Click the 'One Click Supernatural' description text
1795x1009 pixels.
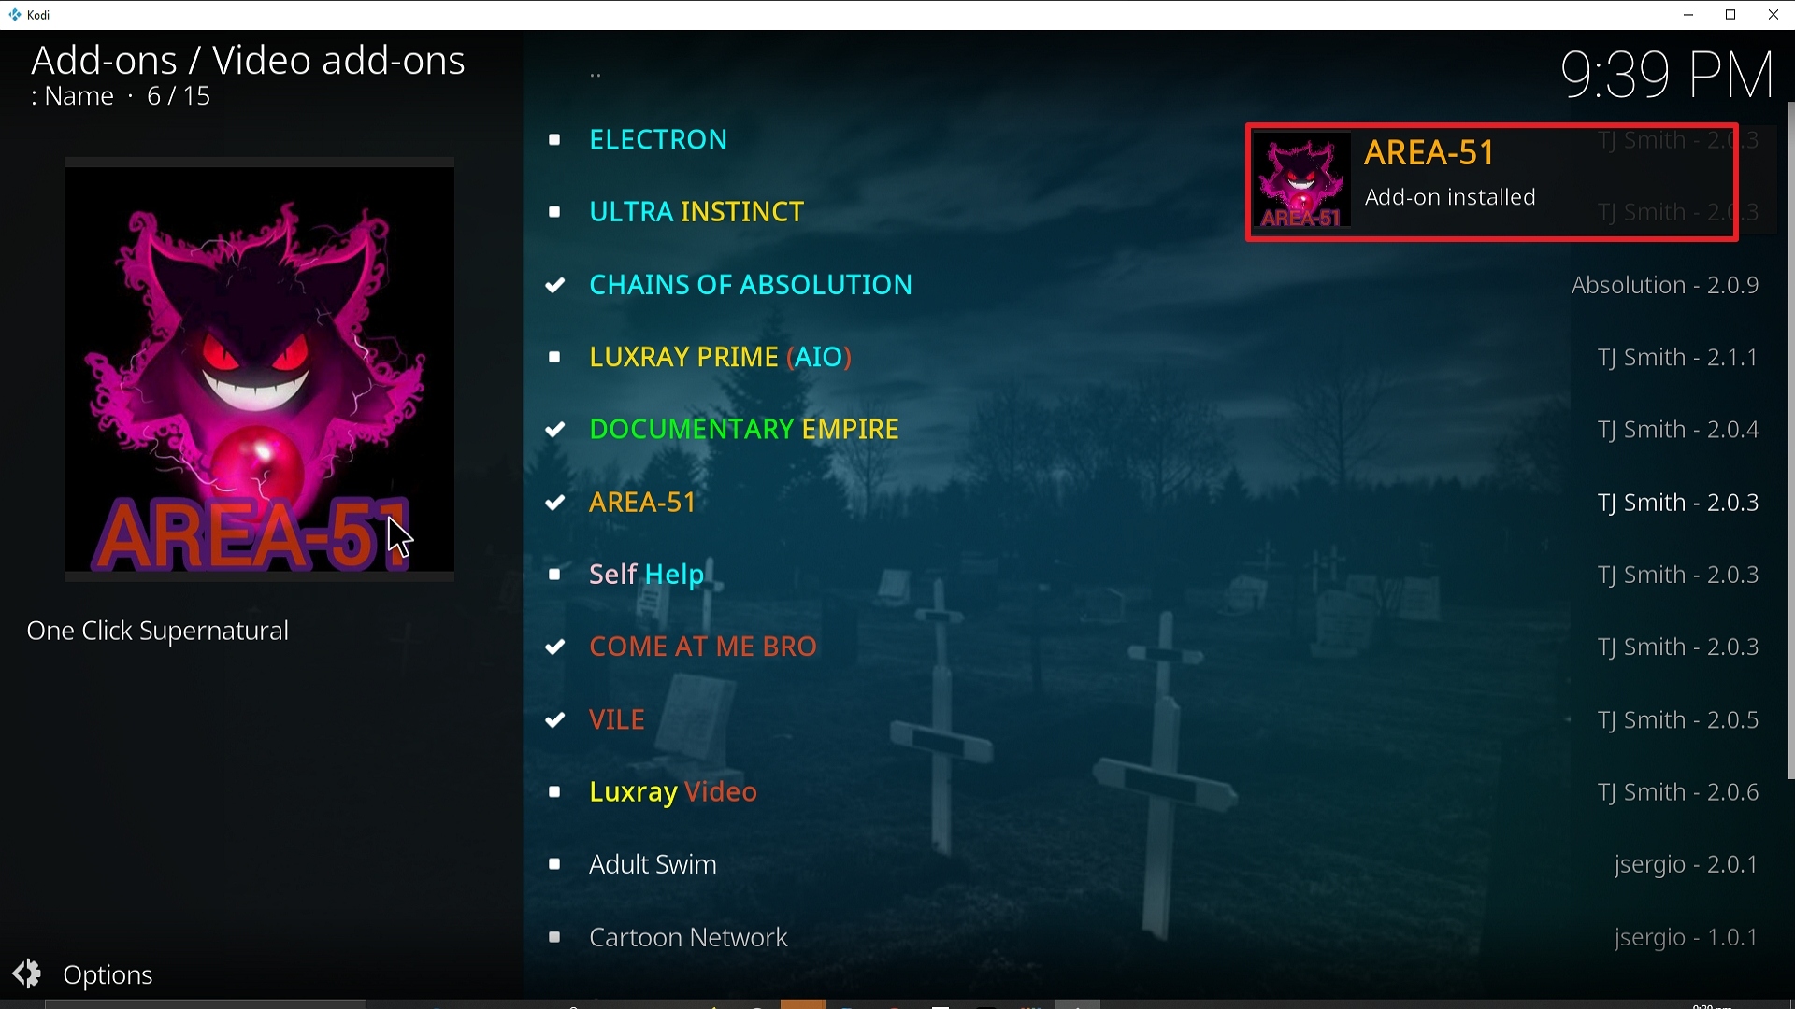click(158, 632)
